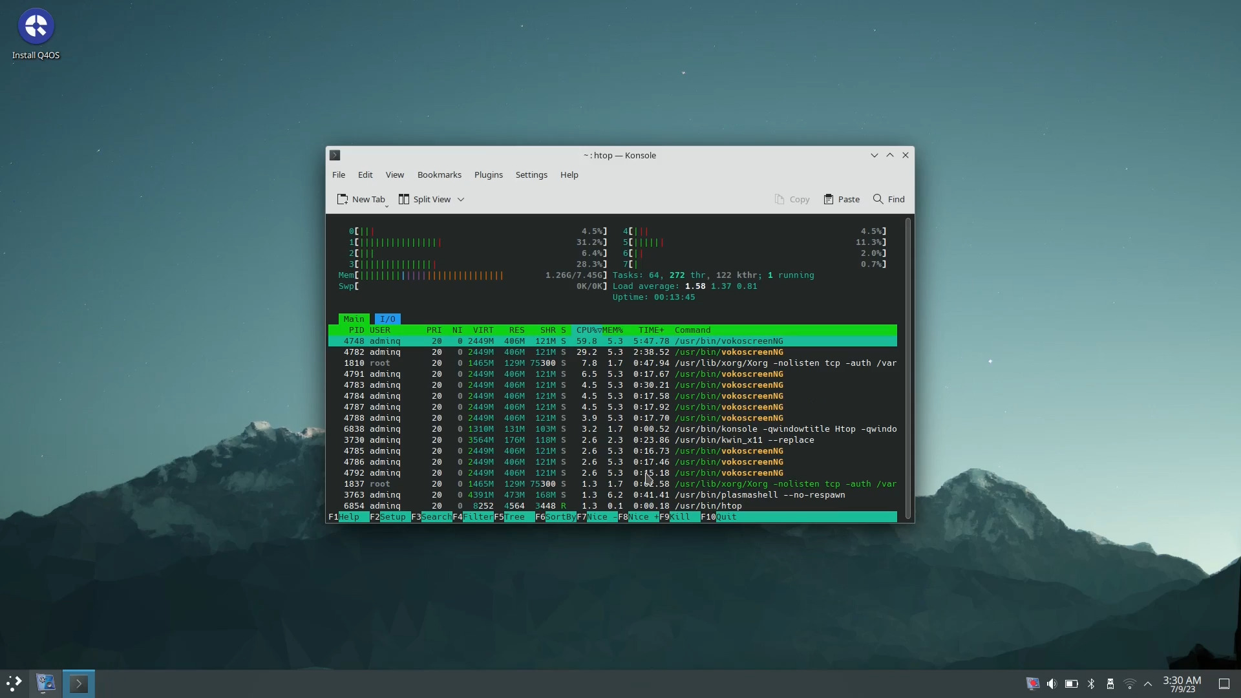1241x698 pixels.
Task: Switch to the I/O tab in htop
Action: pyautogui.click(x=387, y=318)
